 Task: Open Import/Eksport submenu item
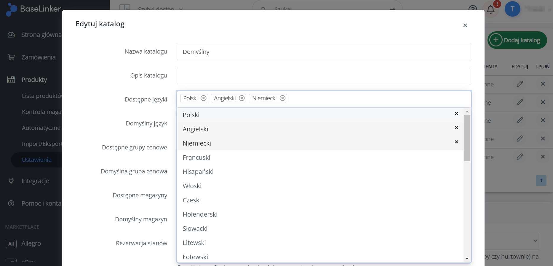[x=42, y=144]
